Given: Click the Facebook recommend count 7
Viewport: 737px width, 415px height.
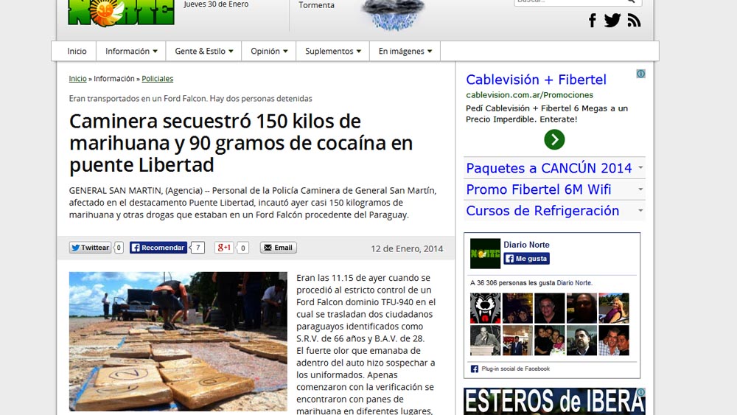Looking at the screenshot, I should (x=198, y=248).
